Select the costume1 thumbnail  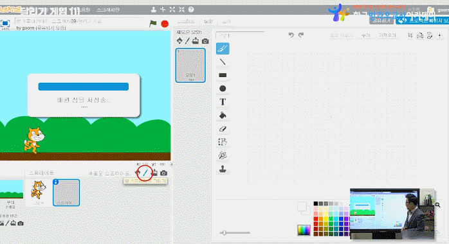(190, 65)
